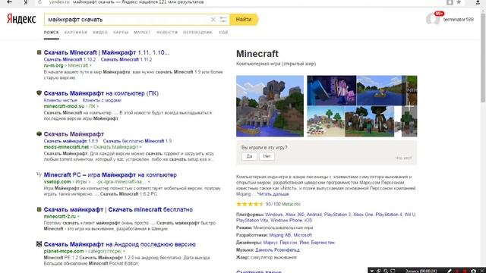
Task: Open 'Скачать Майнкрафт на Андроид последнюю версию'
Action: 120,244
